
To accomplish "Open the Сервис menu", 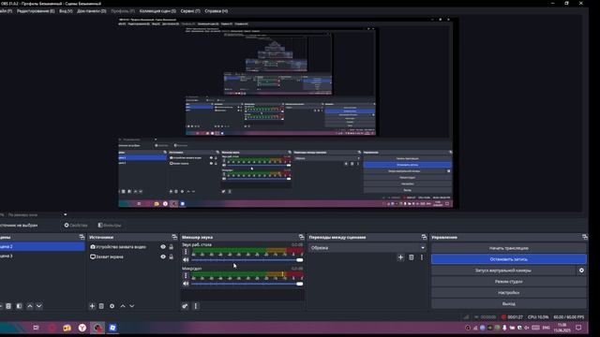I will coord(190,11).
